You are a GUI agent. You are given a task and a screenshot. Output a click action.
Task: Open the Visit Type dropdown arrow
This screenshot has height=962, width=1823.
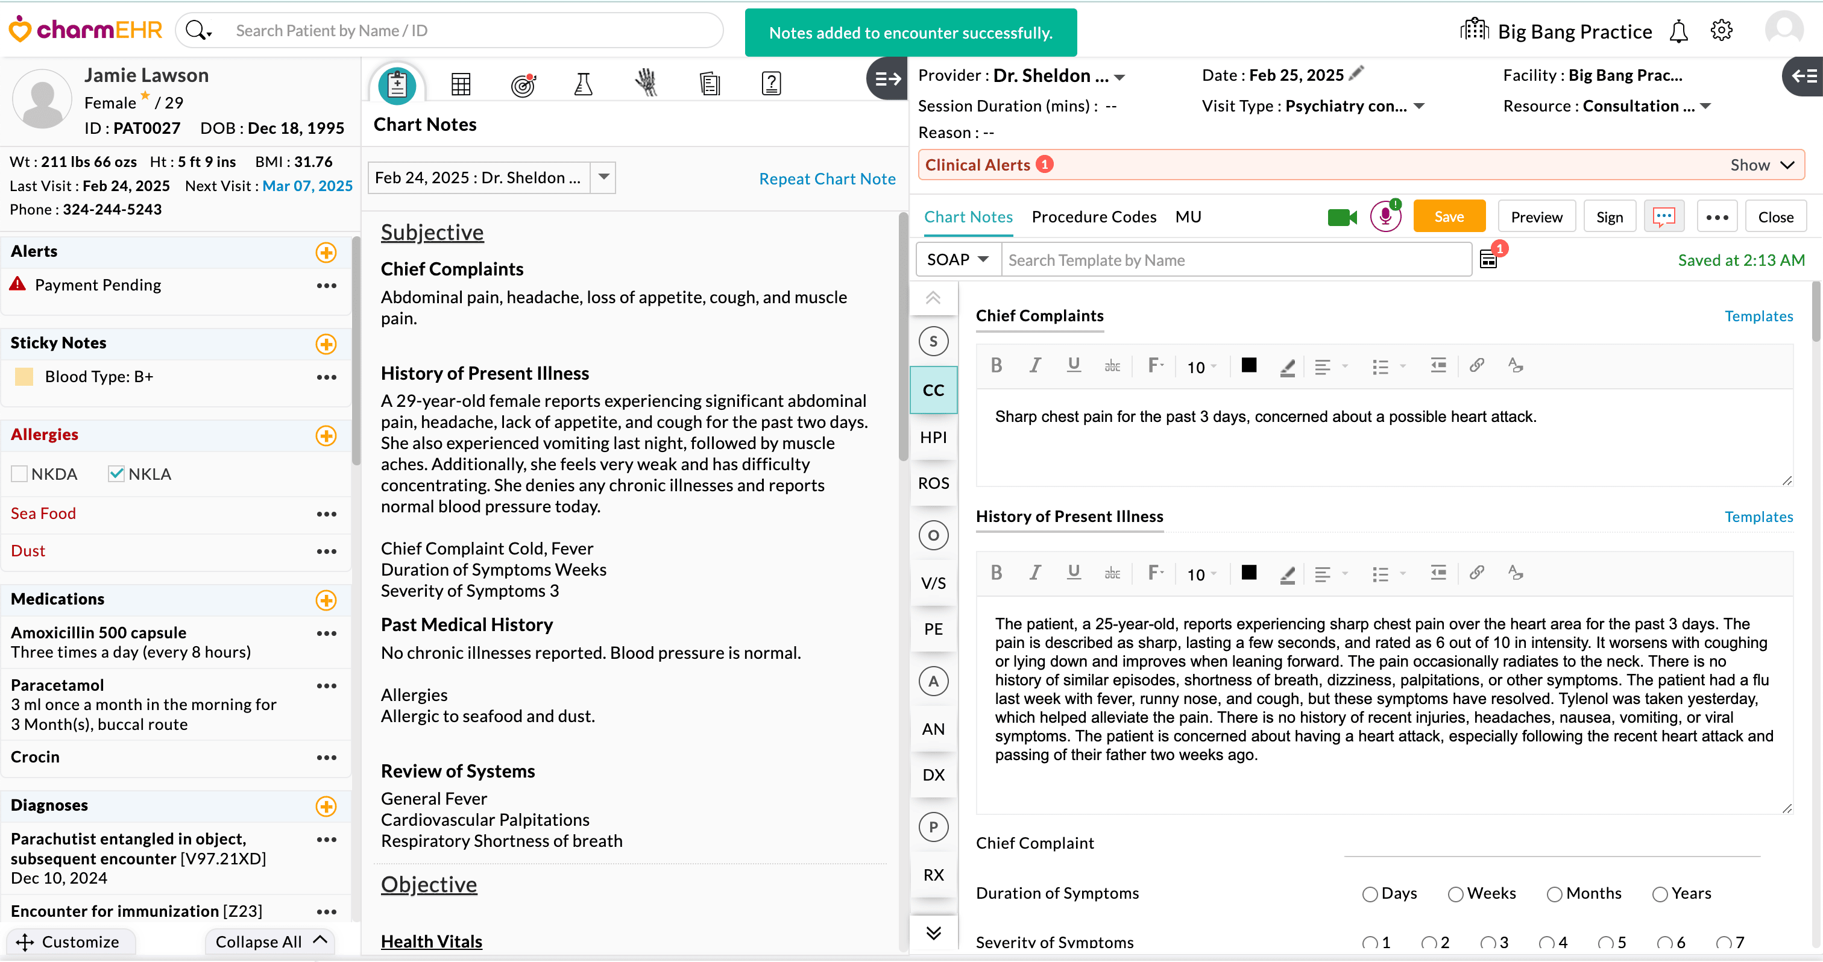(x=1419, y=106)
